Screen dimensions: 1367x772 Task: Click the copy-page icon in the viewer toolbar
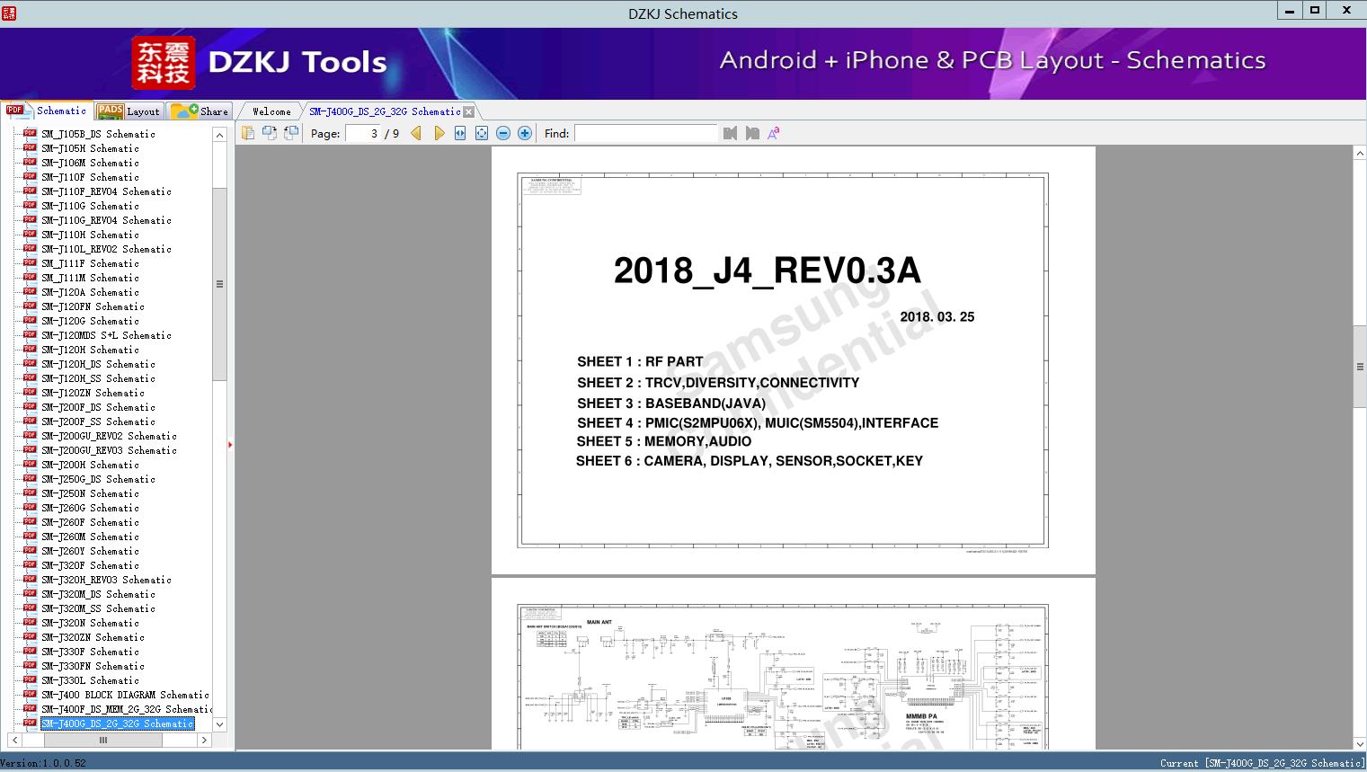[x=248, y=133]
